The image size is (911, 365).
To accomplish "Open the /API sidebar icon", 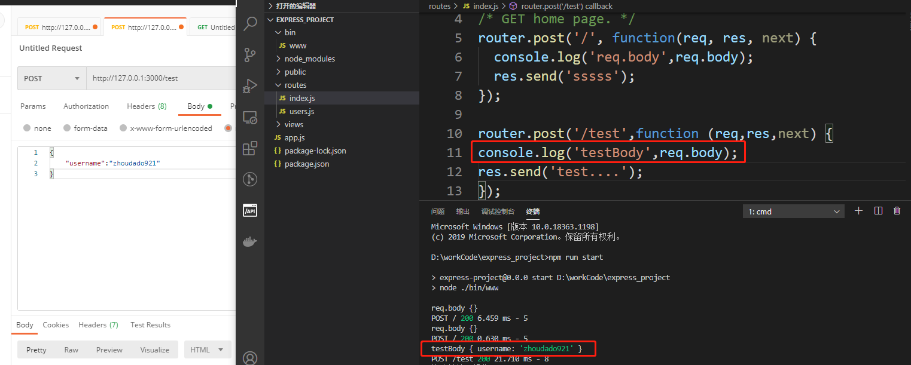I will (250, 210).
